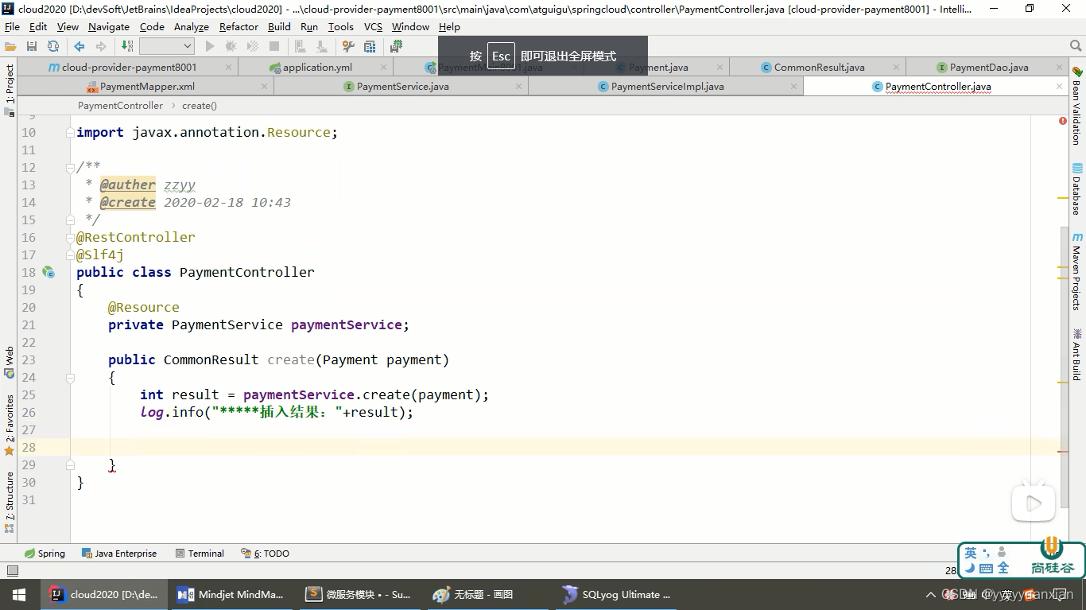Click the editor vertical scrollbar

click(1063, 366)
